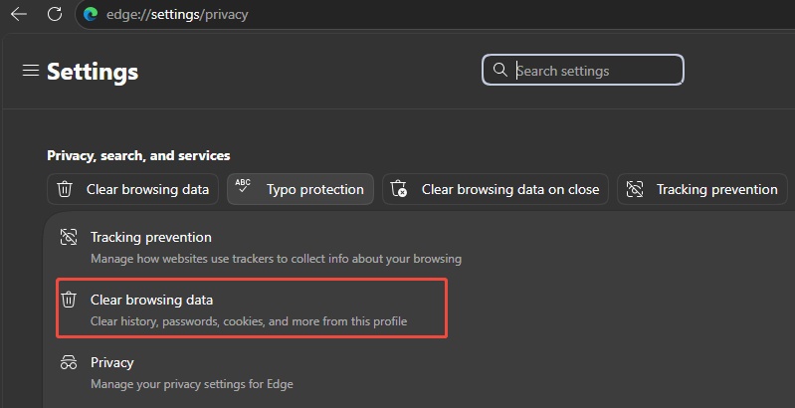Focus the Search settings field
This screenshot has width=795, height=408.
582,70
